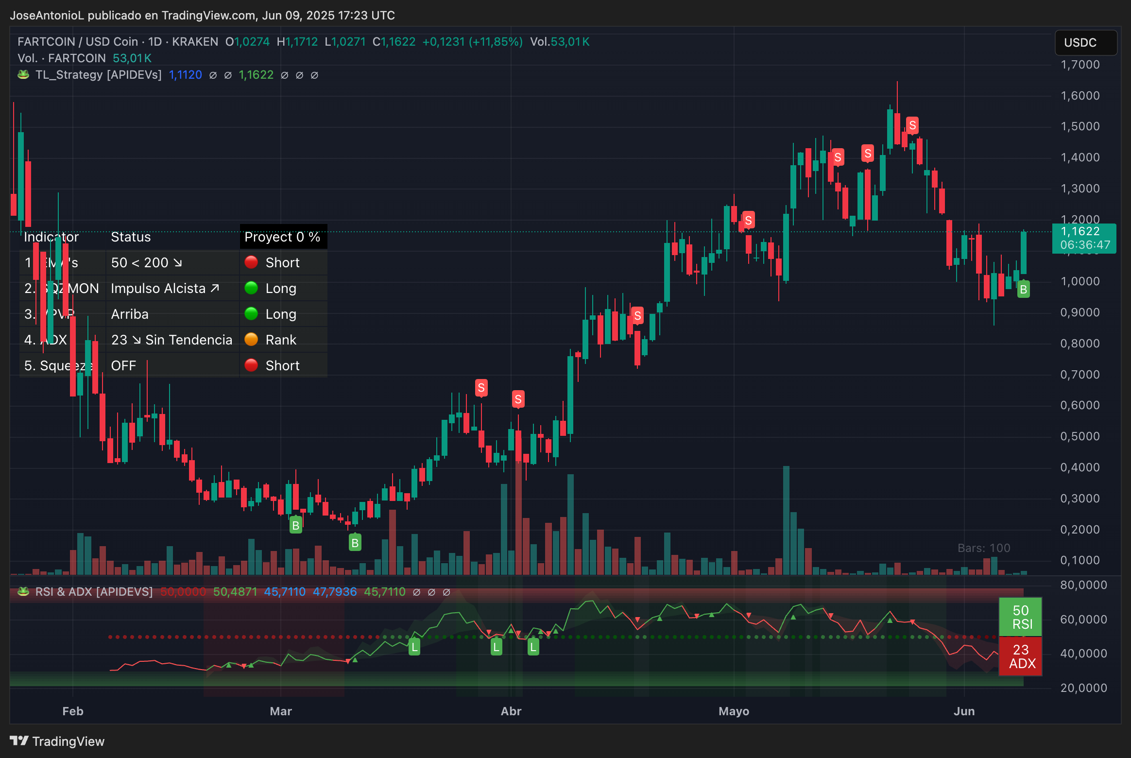Click the '23 Sin Tendencia' status cell
Screen dimensions: 1131x758
(x=172, y=340)
